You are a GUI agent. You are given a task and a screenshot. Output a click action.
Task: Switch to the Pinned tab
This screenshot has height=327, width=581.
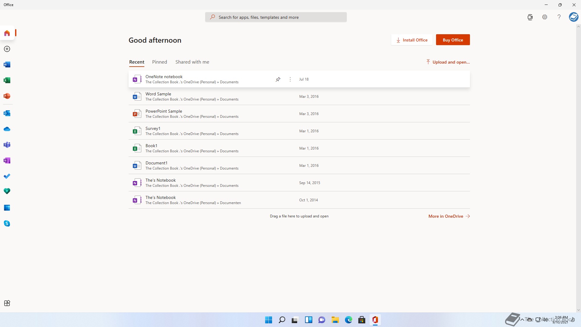click(159, 62)
